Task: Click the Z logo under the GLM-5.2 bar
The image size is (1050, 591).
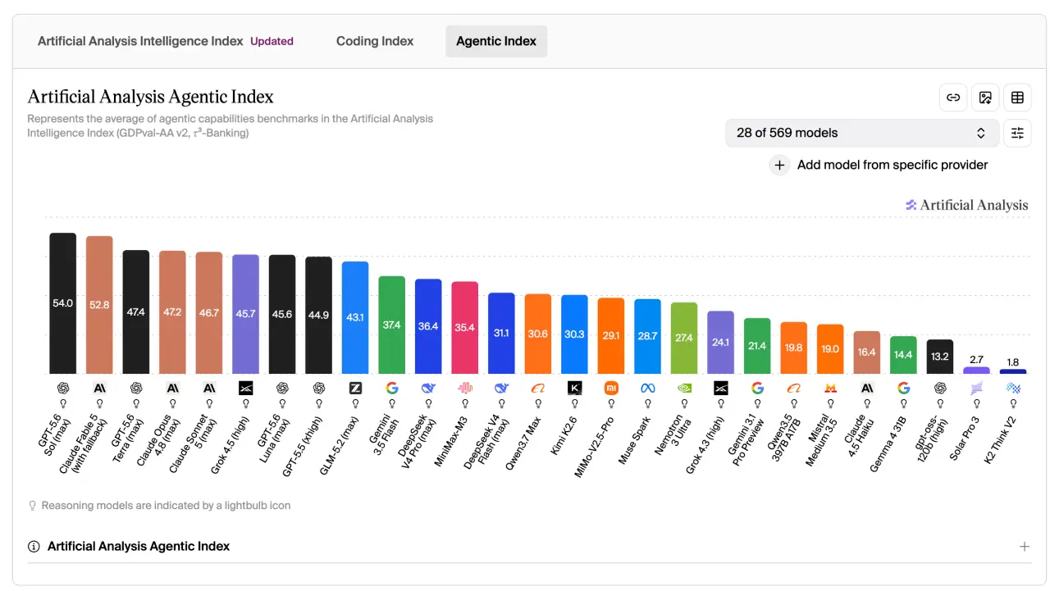Action: point(355,388)
